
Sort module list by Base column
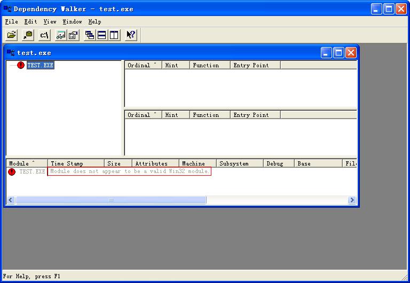[x=318, y=163]
